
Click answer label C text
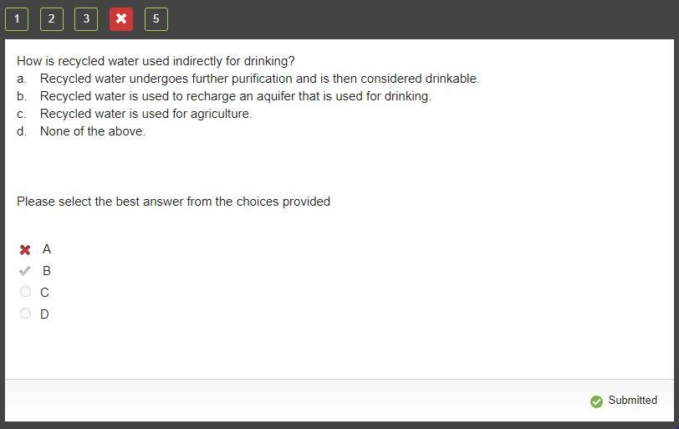[x=44, y=293]
